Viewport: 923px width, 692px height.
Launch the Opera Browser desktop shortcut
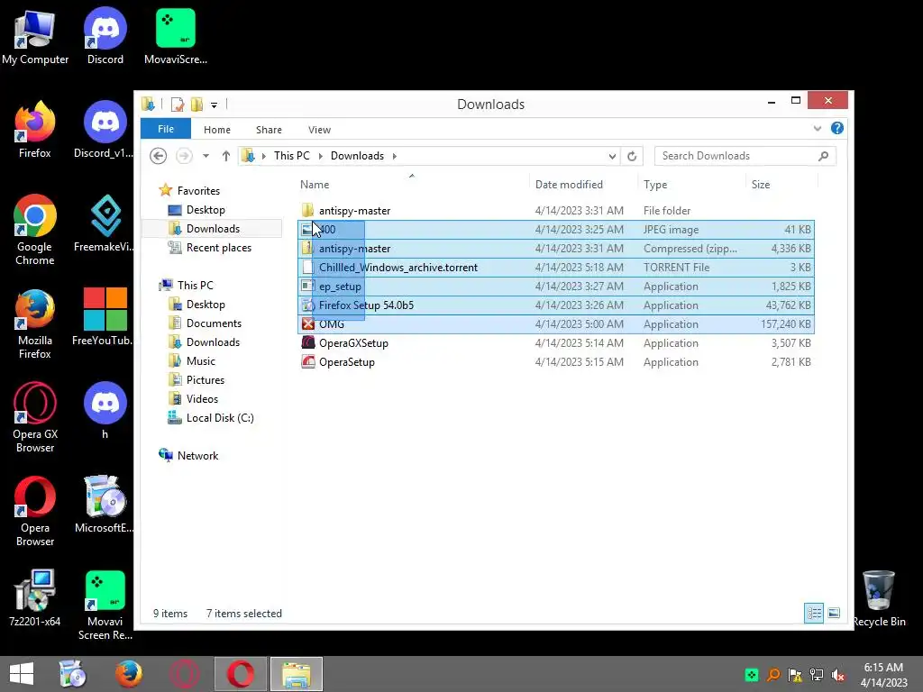click(35, 512)
